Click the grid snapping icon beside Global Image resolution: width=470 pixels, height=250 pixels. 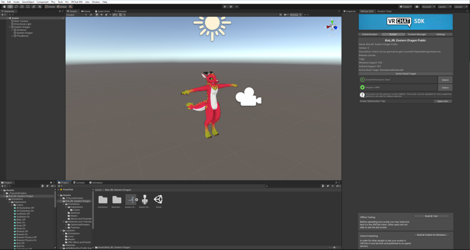click(71, 7)
